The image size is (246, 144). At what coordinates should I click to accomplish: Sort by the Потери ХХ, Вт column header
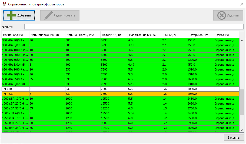coord(201,35)
